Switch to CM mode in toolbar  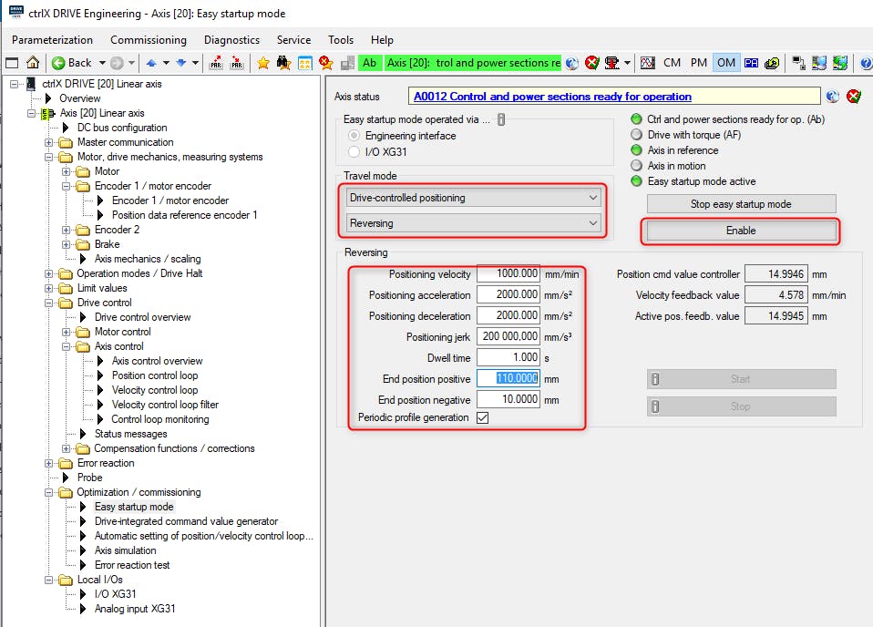[672, 63]
